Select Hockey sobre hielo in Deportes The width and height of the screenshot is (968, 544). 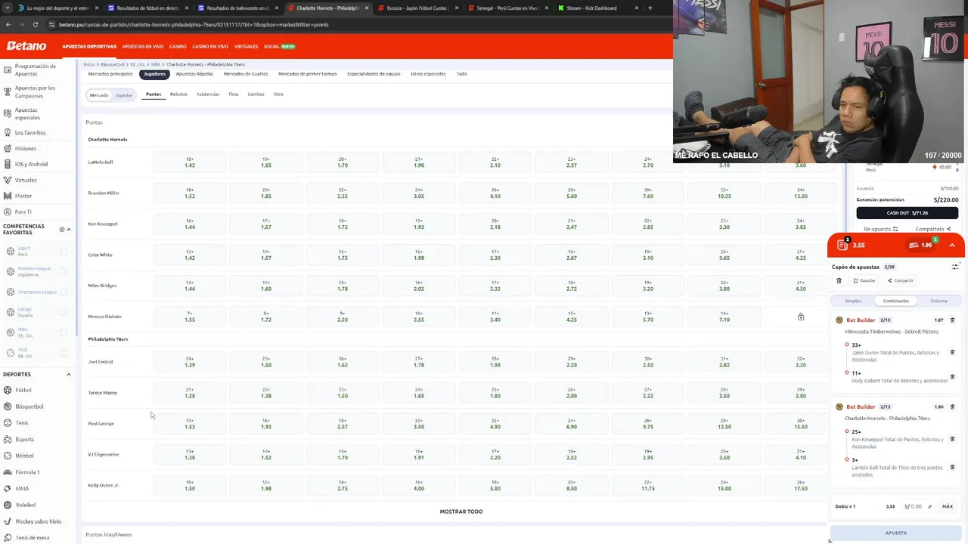coord(39,521)
